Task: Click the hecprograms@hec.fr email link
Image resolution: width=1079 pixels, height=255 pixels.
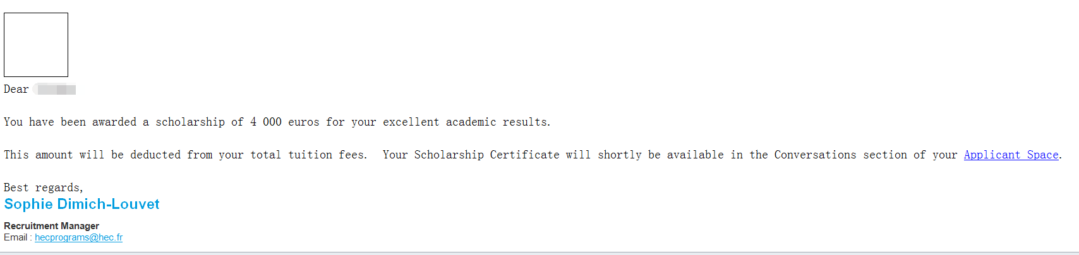Action: pos(78,237)
